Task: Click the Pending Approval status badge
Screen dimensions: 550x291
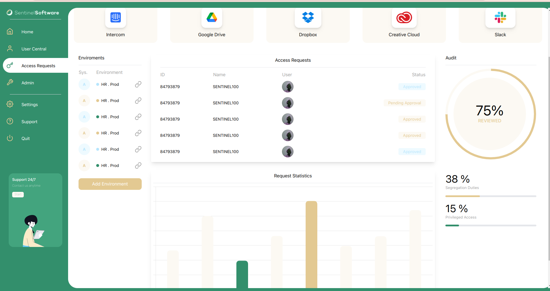Action: pyautogui.click(x=405, y=103)
